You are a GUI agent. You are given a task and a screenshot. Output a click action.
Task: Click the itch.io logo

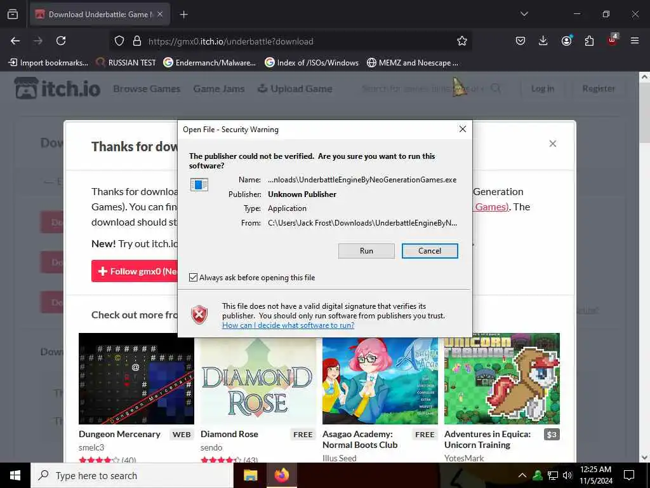click(x=58, y=88)
